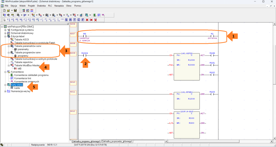Screen dimensions: 276x147
Task: Select the normally open contact A tool
Action: (x=9, y=20)
